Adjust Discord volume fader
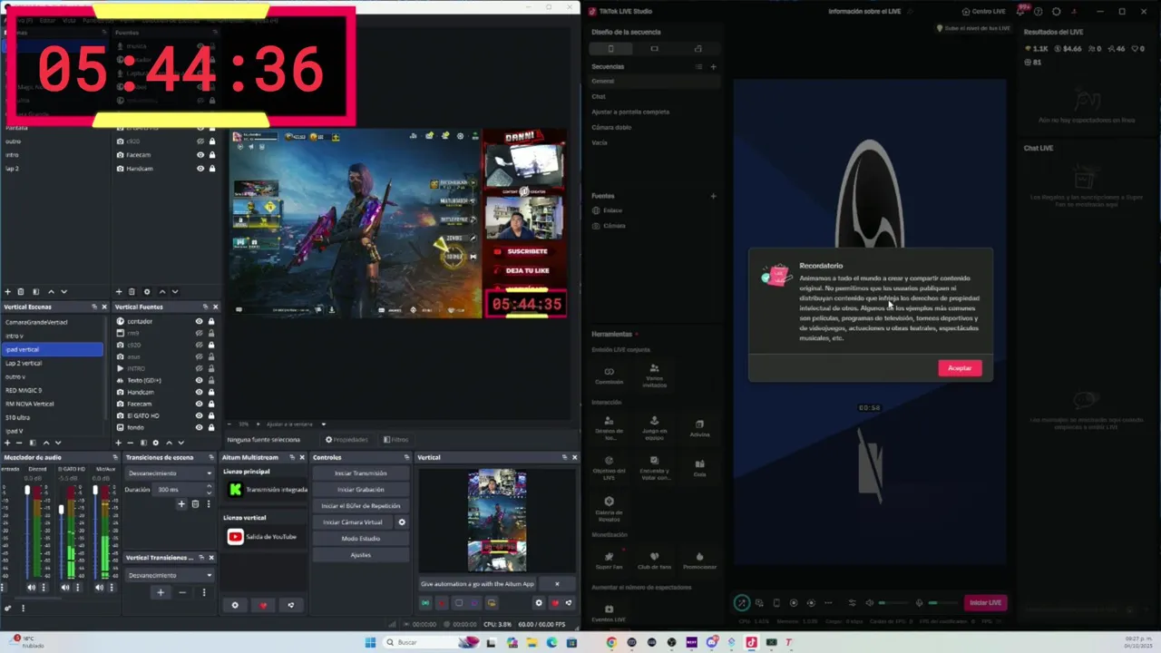The width and height of the screenshot is (1161, 653). [x=28, y=491]
